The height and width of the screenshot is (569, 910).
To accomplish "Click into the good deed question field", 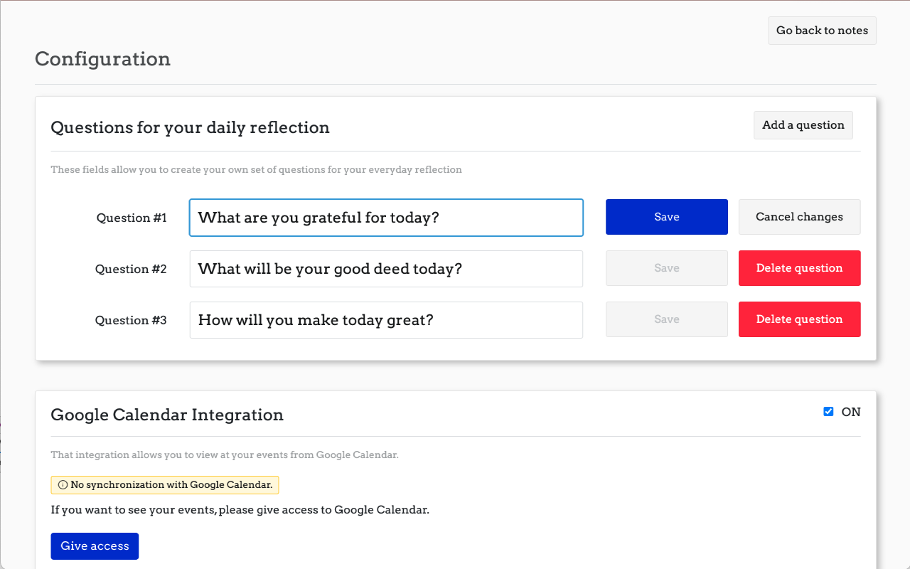I will (x=386, y=269).
